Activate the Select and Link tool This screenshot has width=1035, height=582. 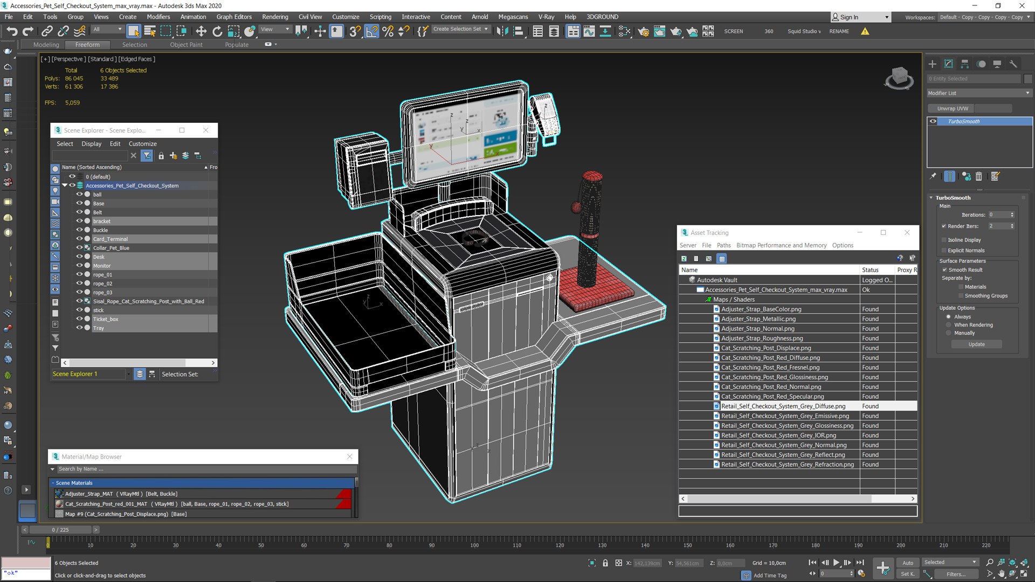[47, 31]
